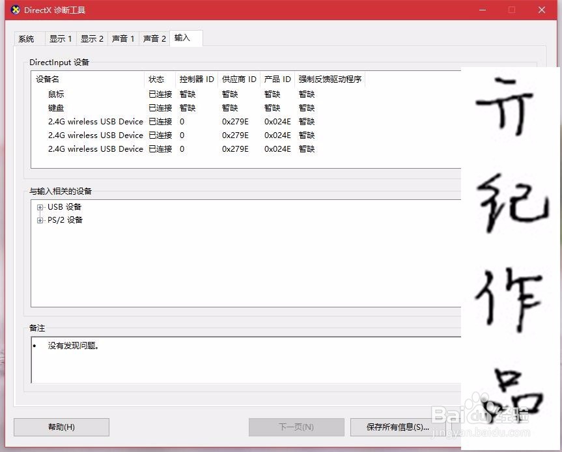Click the 已连接 status of 鼠标
This screenshot has height=452, width=562.
[x=160, y=94]
